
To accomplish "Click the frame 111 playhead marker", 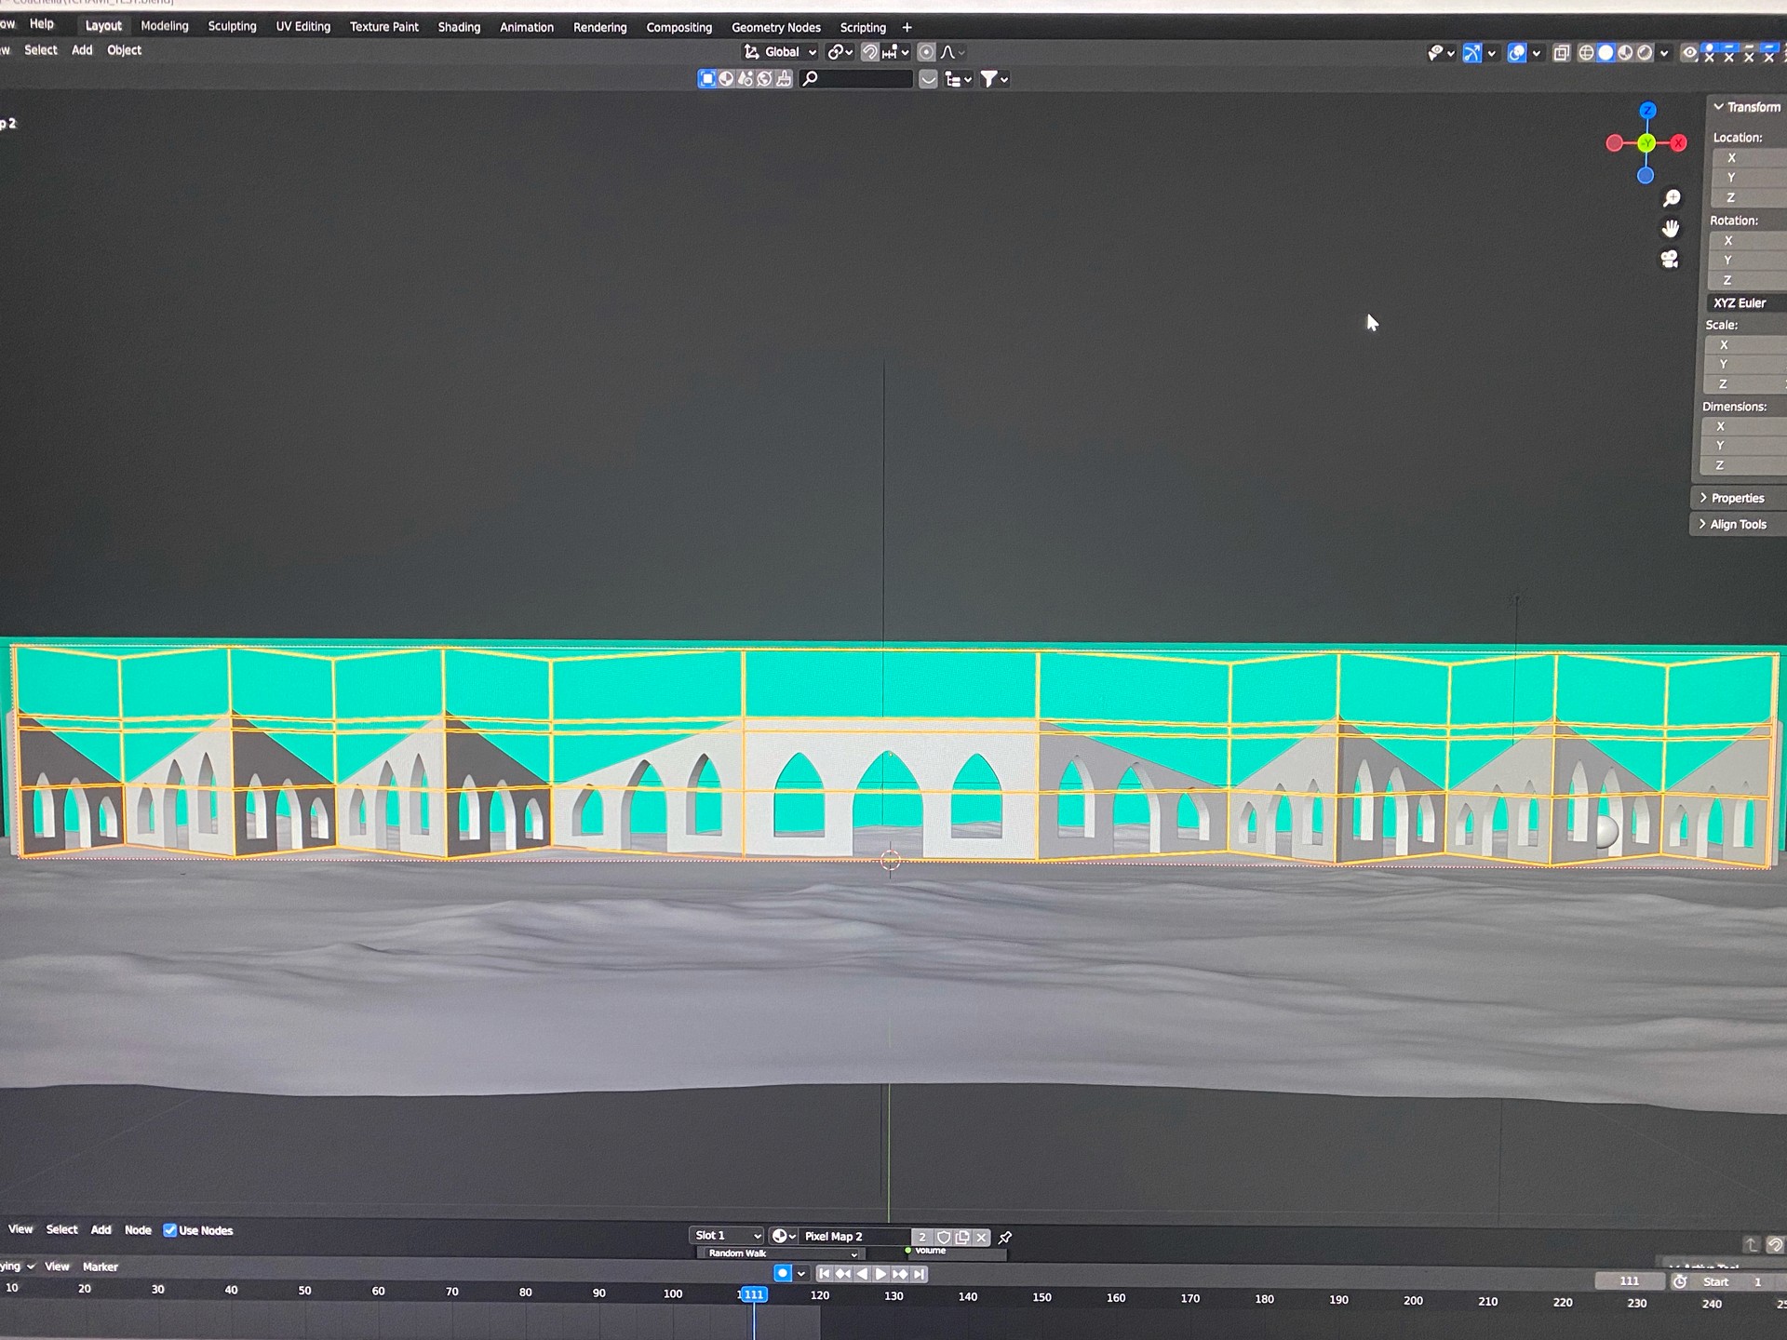I will [753, 1294].
